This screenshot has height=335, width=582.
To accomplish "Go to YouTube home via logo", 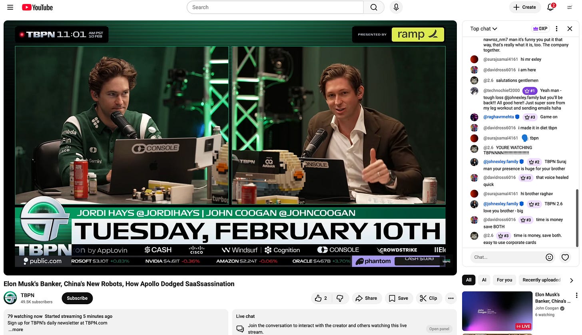I will 37,7.
